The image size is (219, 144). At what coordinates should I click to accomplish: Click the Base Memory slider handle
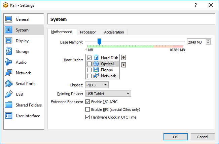point(99,42)
